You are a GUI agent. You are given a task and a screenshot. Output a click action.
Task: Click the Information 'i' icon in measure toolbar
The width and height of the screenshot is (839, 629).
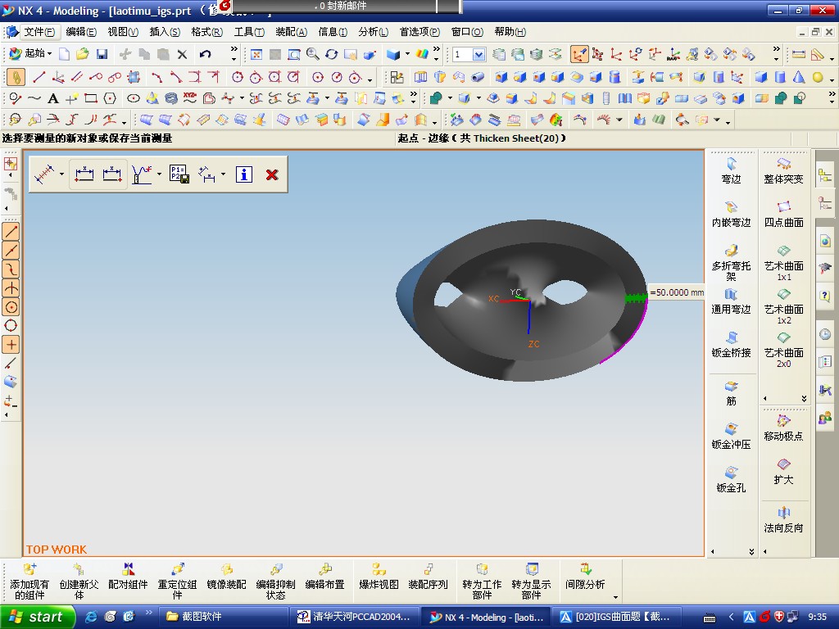point(244,174)
